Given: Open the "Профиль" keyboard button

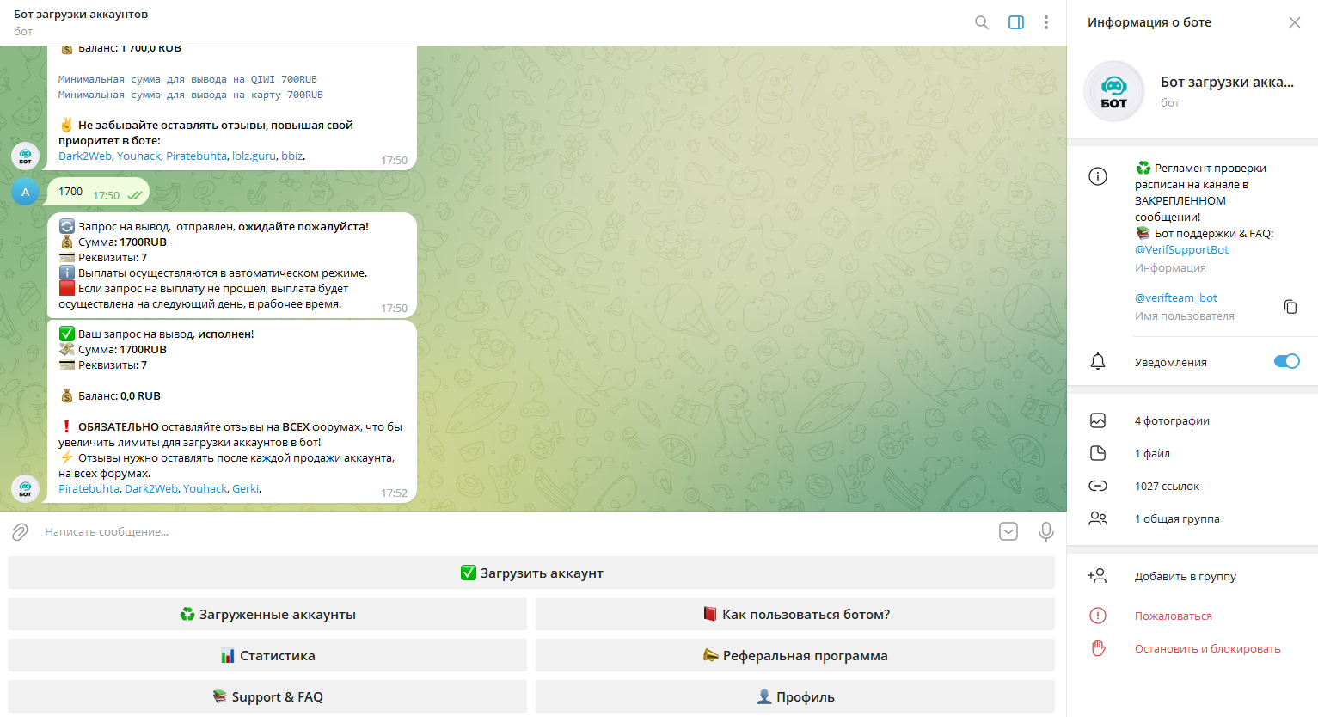Looking at the screenshot, I should 795,697.
